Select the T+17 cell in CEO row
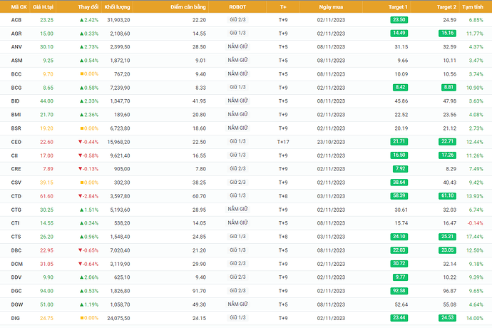The height and width of the screenshot is (328, 492). tap(283, 142)
